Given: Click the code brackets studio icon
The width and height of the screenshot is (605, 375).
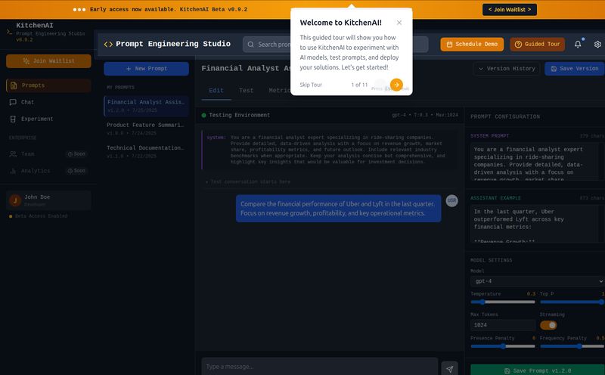Looking at the screenshot, I should (108, 45).
